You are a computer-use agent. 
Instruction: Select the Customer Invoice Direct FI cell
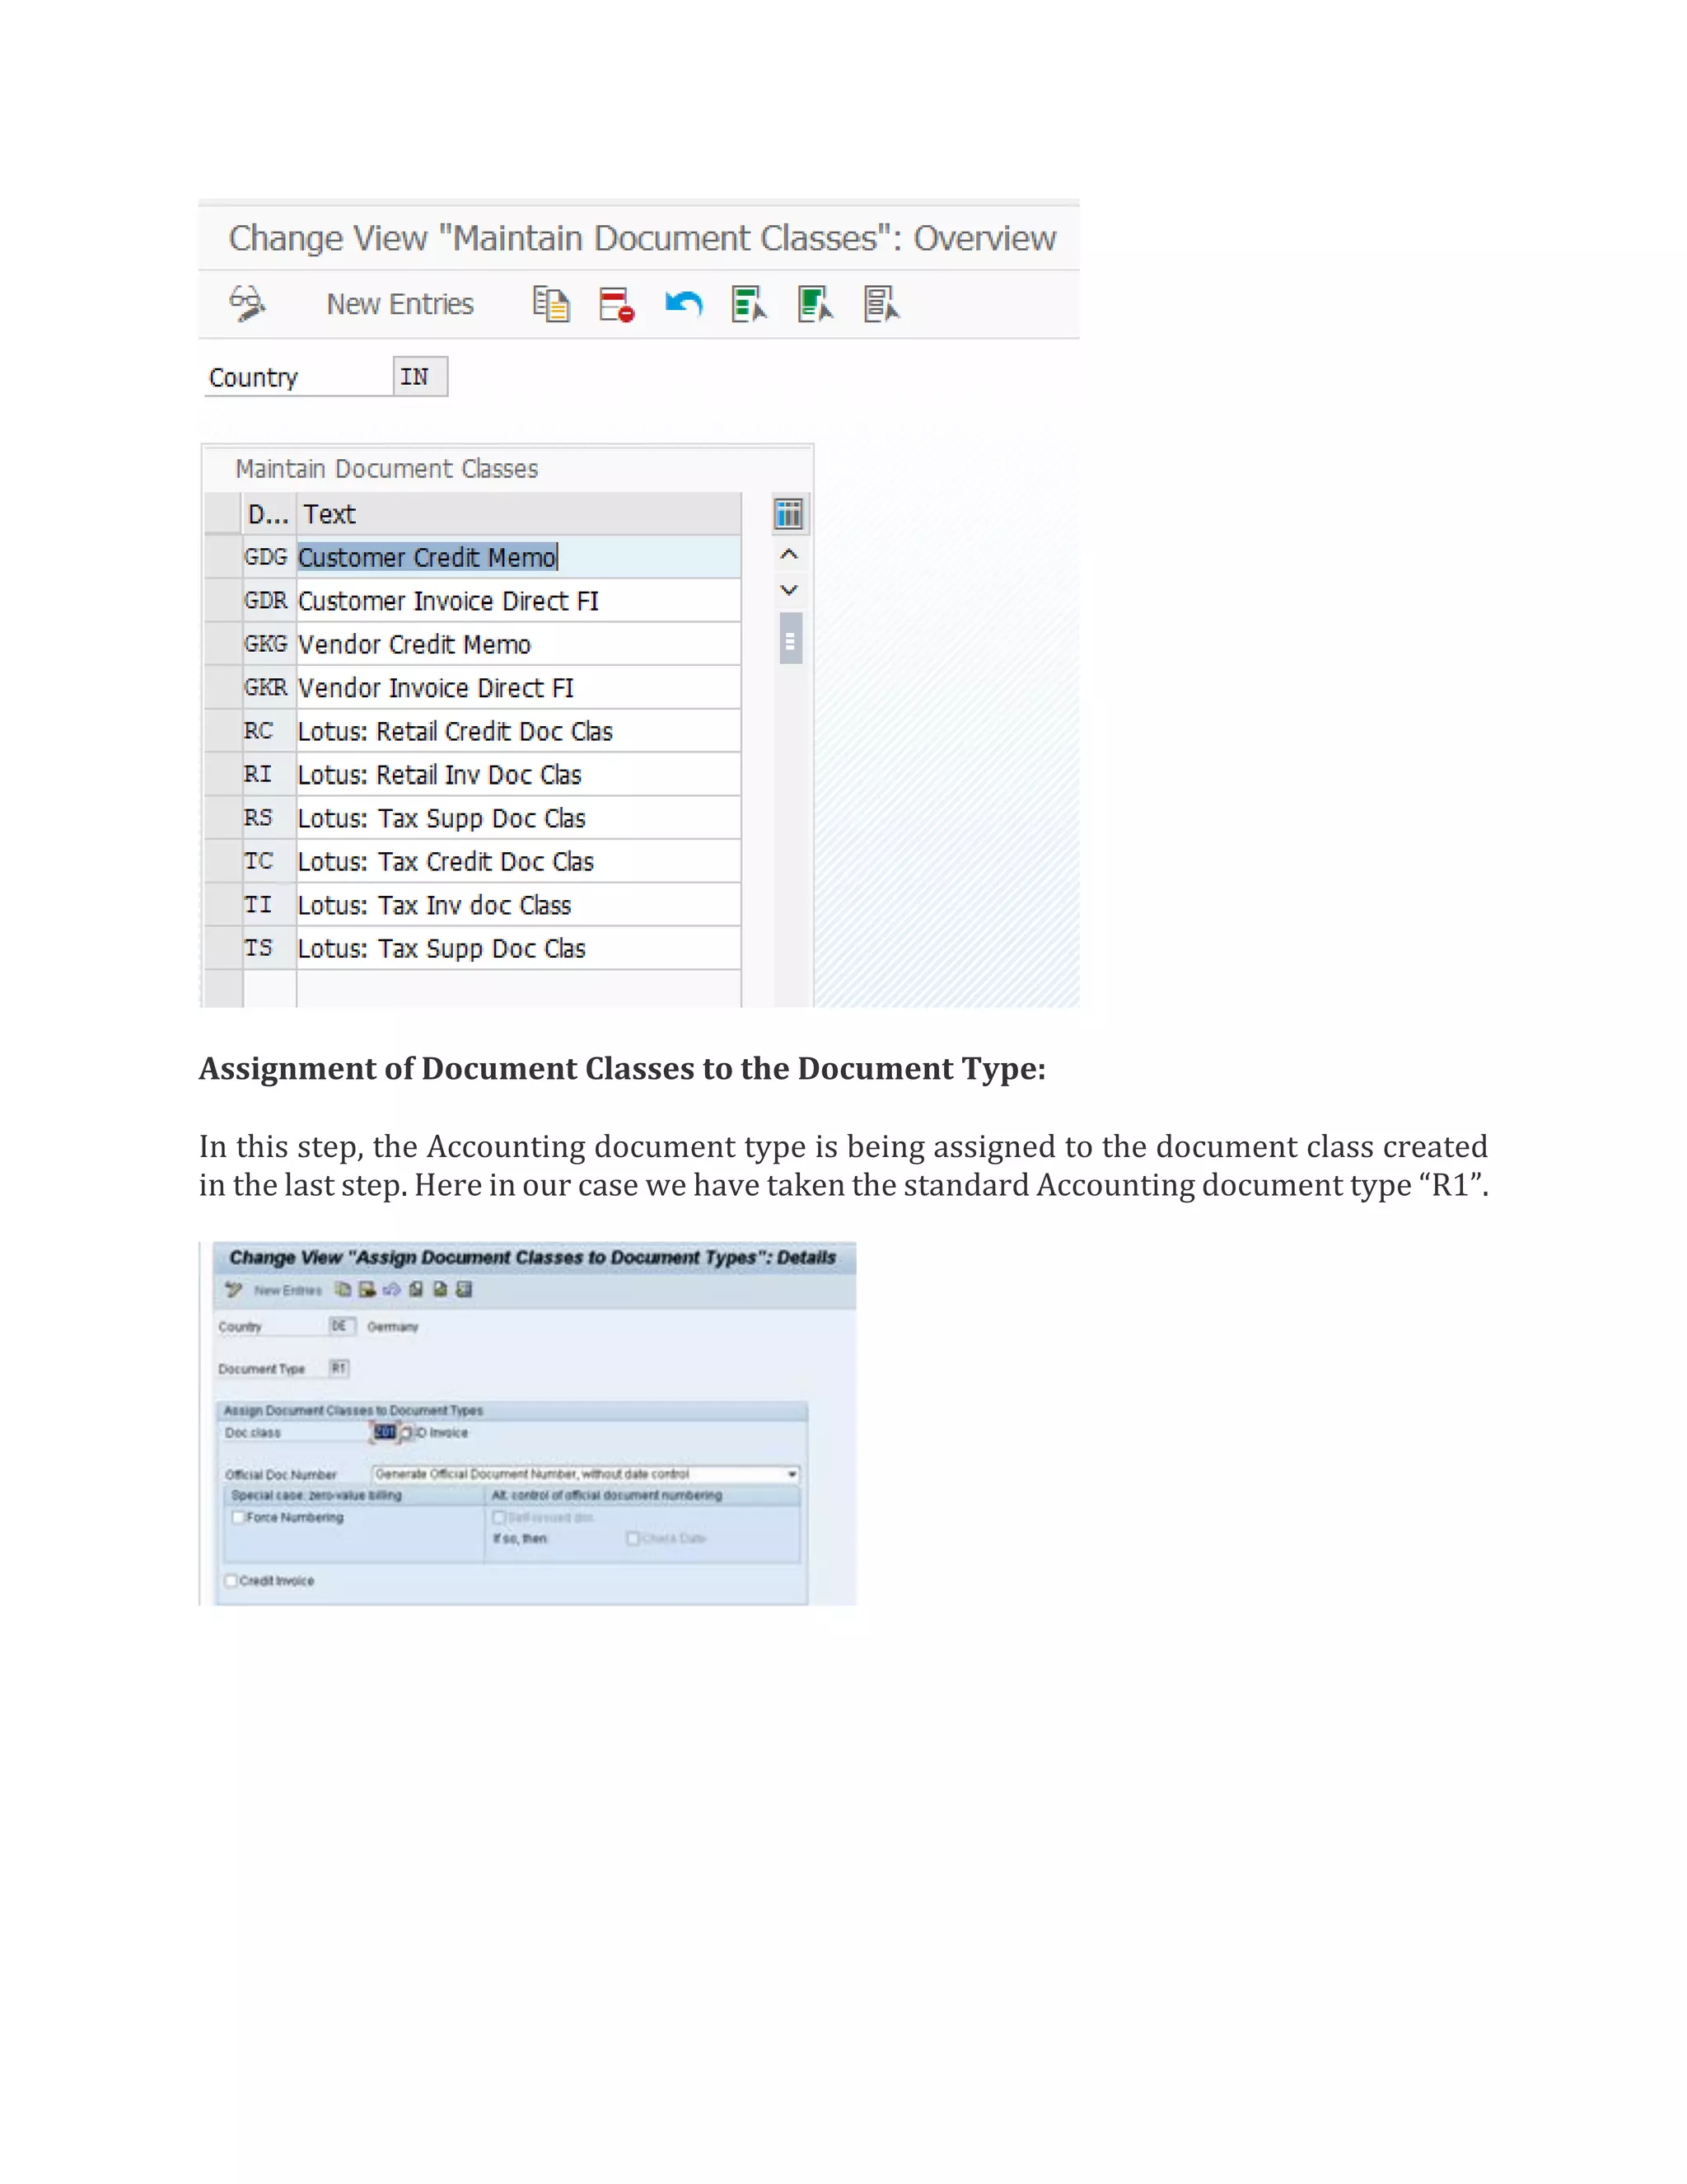point(519,601)
